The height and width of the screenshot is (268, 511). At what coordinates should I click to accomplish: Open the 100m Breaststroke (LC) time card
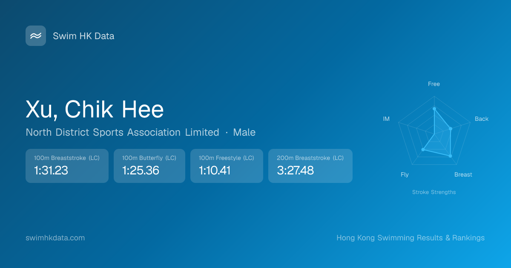[x=67, y=166]
